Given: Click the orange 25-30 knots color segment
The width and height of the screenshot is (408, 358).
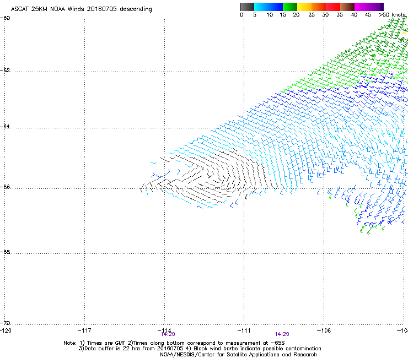Looking at the screenshot, I should pyautogui.click(x=319, y=7).
